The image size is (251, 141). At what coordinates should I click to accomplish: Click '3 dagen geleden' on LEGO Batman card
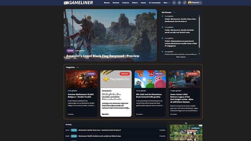pyautogui.click(x=176, y=91)
